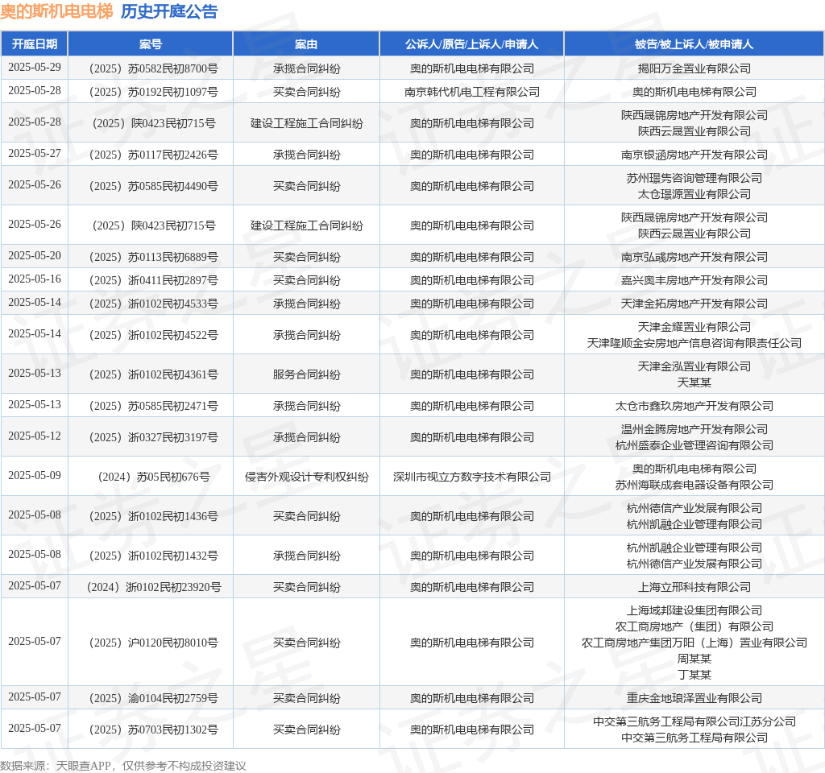
Task: Click defendant 上海立邢科技有限公司
Action: [x=694, y=587]
